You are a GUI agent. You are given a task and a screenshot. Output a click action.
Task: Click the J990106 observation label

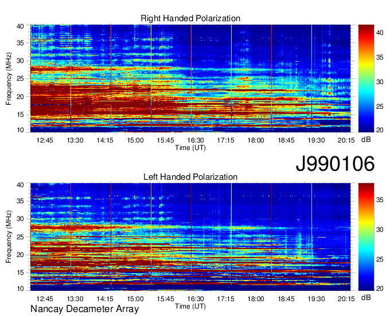(335, 163)
